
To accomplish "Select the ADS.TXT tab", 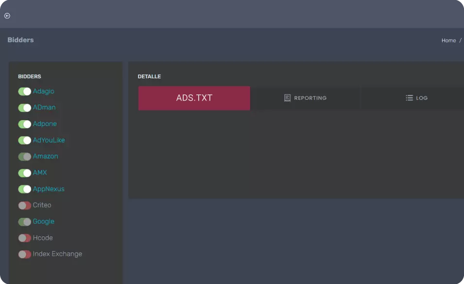I will (x=194, y=98).
